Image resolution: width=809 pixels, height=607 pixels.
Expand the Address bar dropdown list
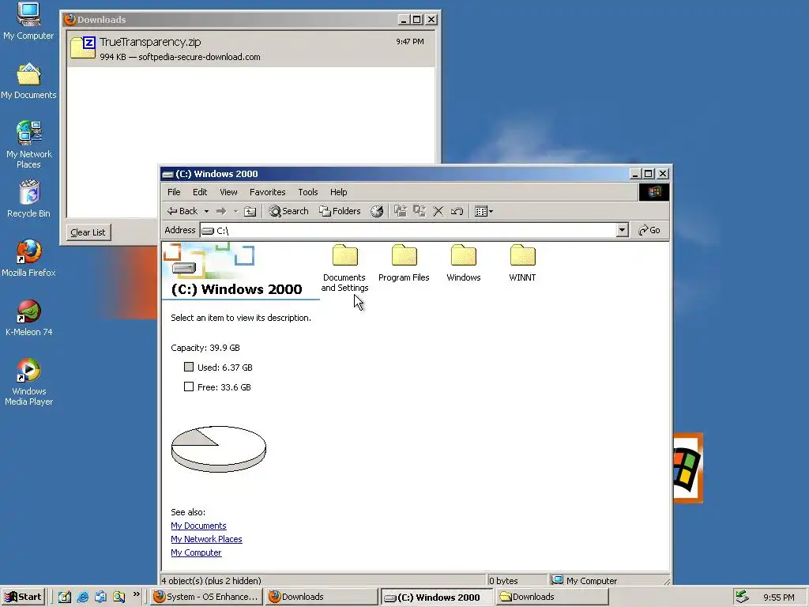[x=623, y=230]
